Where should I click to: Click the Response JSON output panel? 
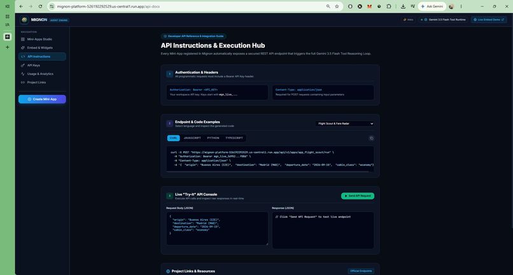(323, 231)
